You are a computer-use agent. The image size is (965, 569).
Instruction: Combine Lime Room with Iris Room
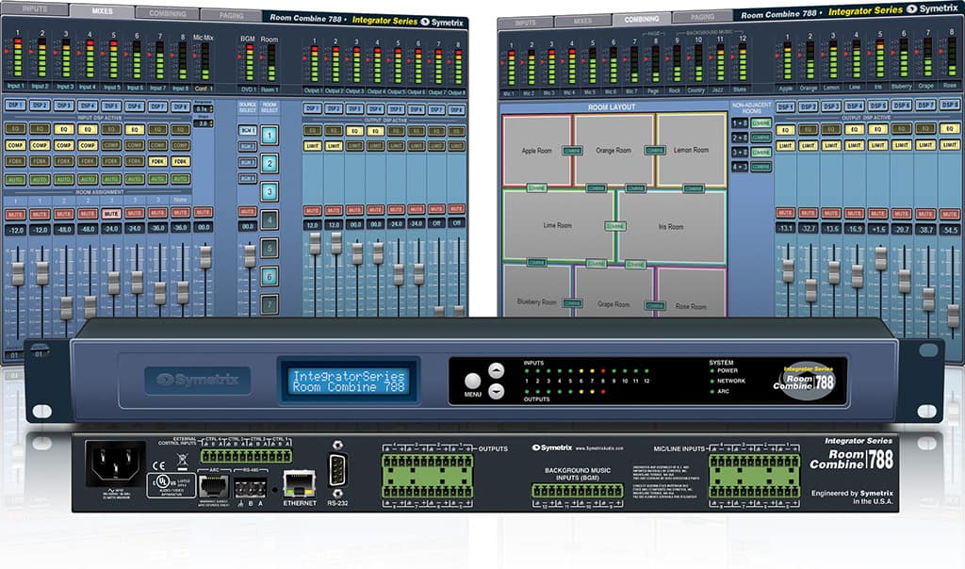tap(615, 226)
